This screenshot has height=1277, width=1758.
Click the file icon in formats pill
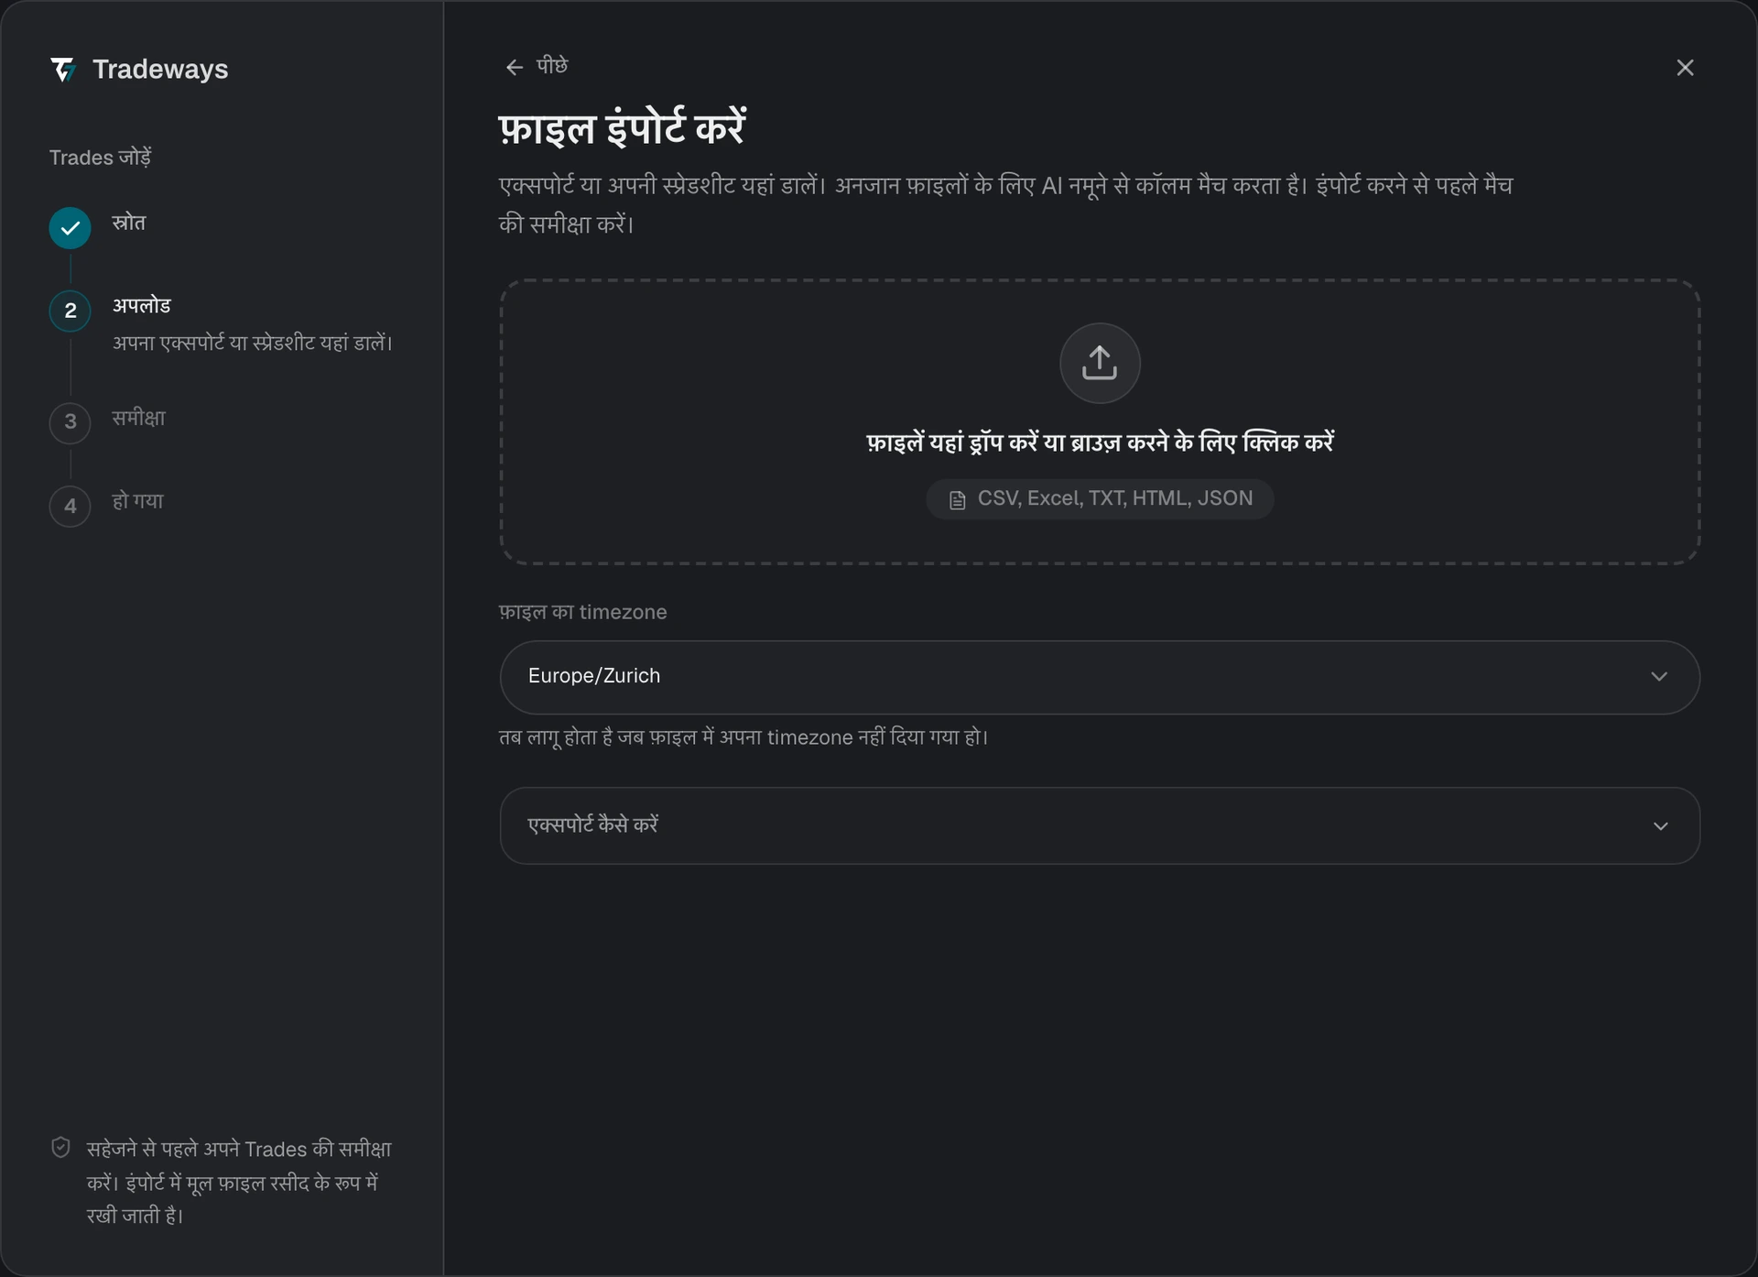pyautogui.click(x=958, y=500)
